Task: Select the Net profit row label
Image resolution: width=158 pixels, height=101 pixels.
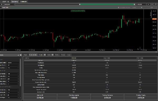Action: (x=41, y=60)
